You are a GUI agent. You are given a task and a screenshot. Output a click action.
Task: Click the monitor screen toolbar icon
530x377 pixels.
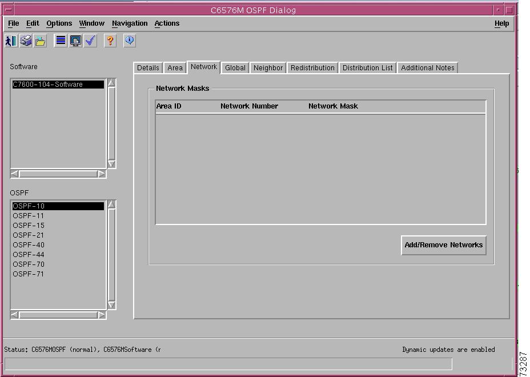click(75, 41)
